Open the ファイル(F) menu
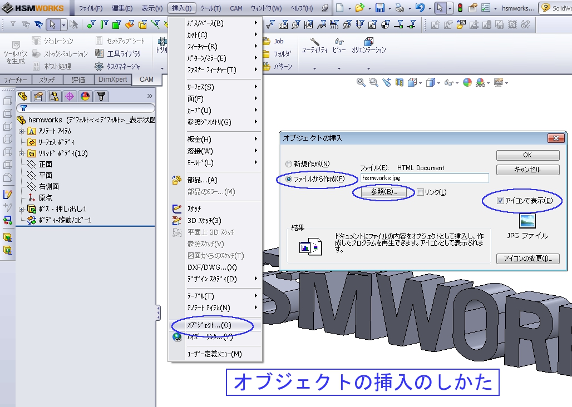572x407 pixels. [91, 8]
